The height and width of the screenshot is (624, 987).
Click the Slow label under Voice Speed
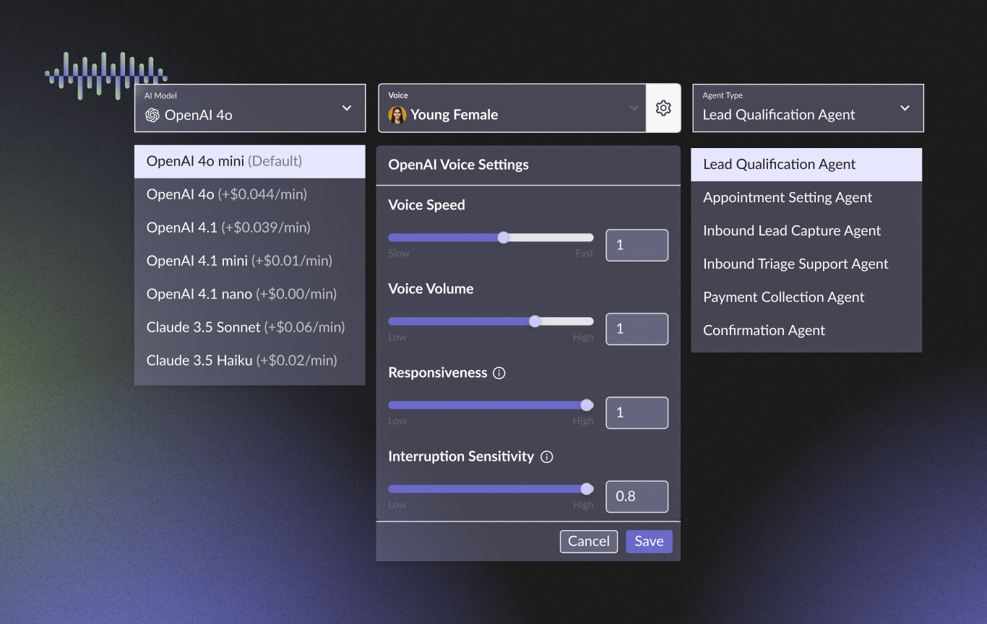(x=399, y=253)
